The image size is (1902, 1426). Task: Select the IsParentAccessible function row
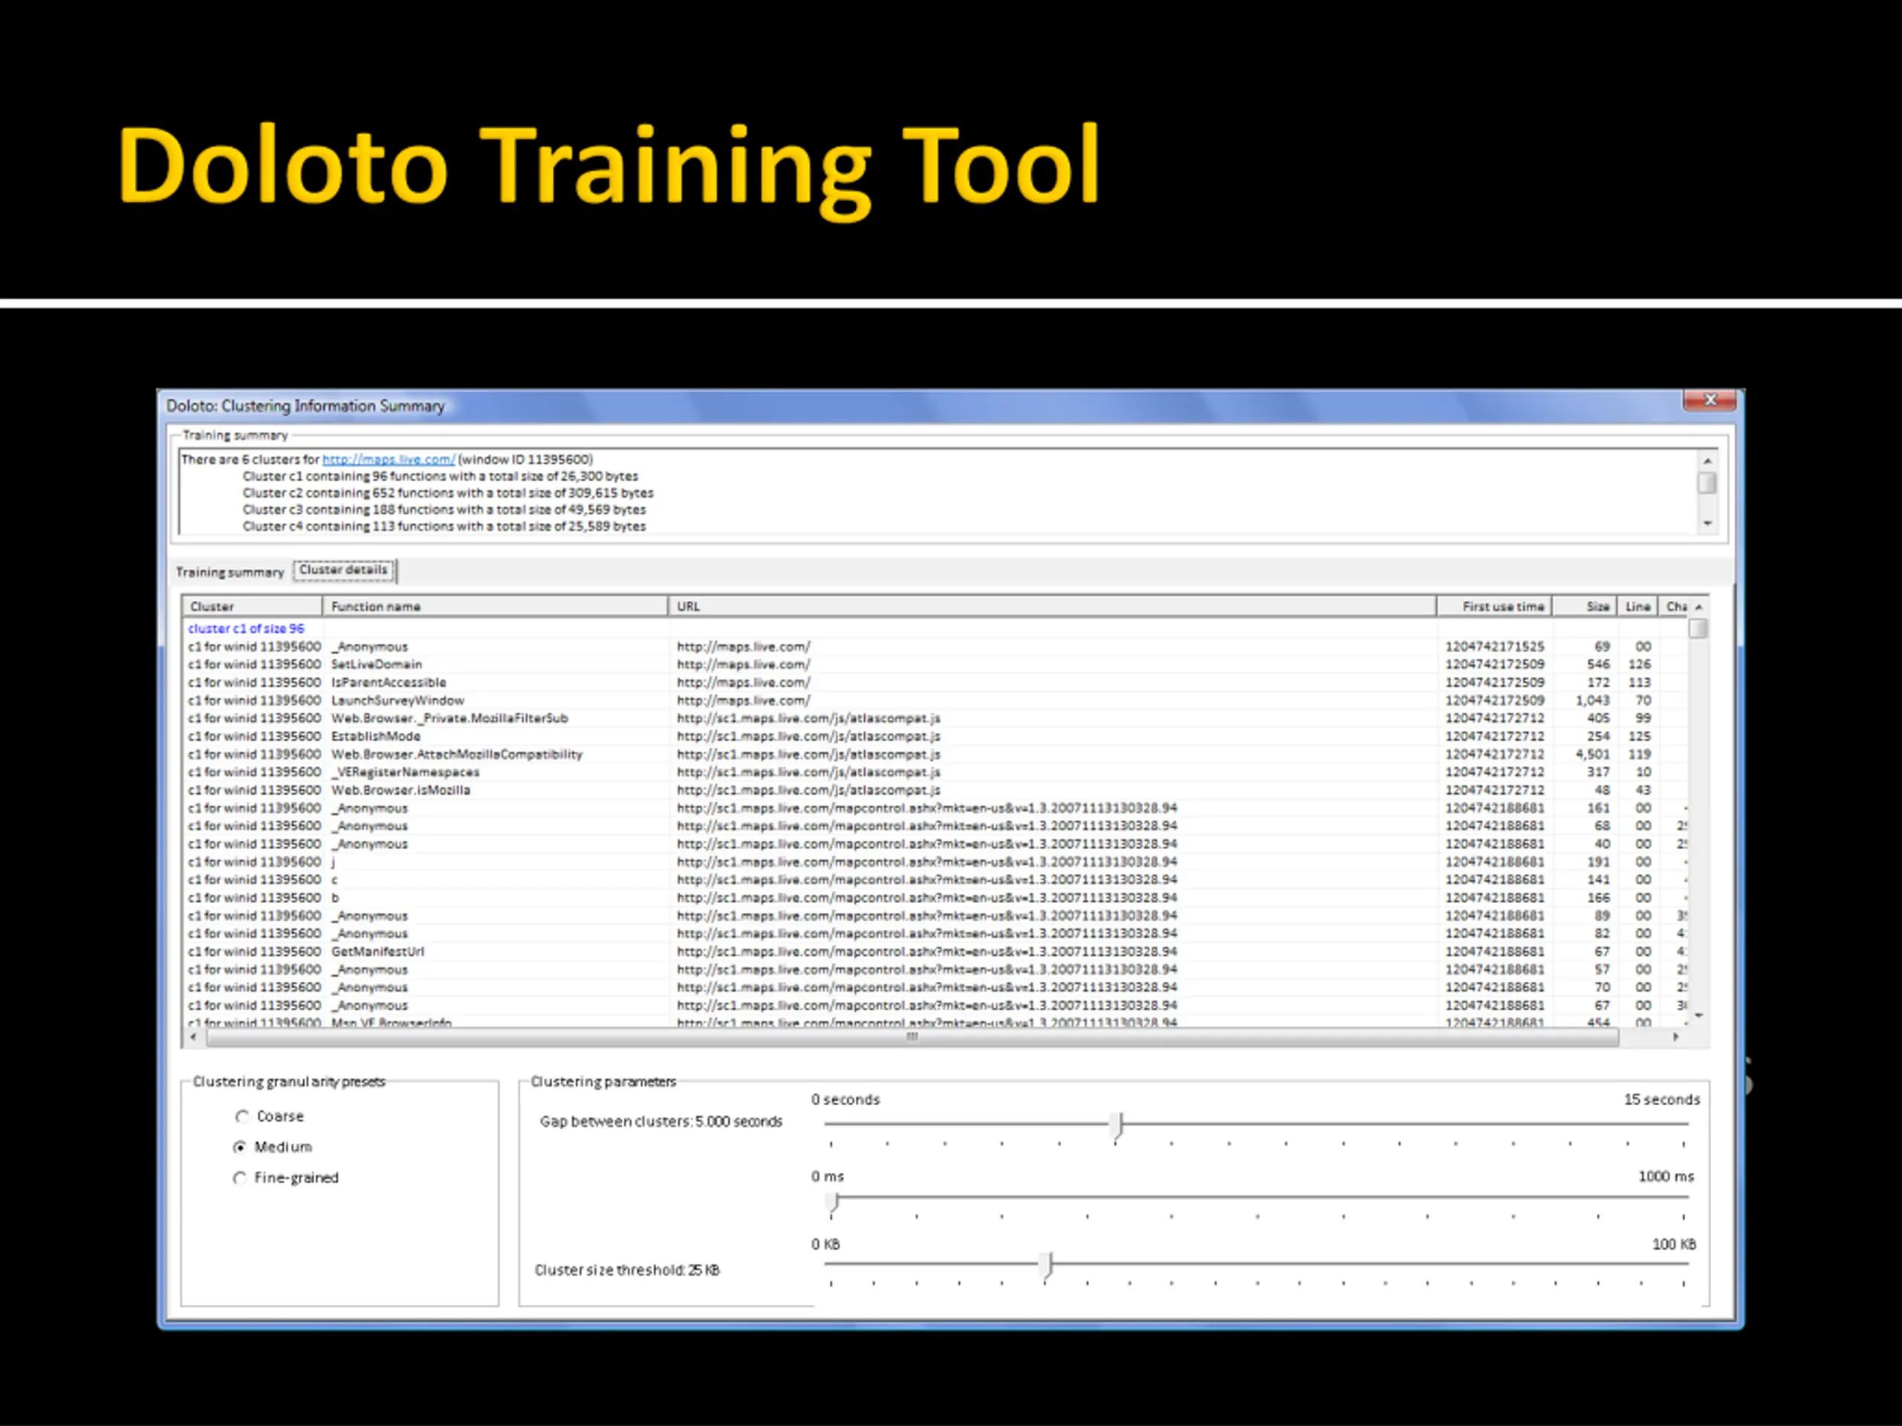tap(935, 683)
